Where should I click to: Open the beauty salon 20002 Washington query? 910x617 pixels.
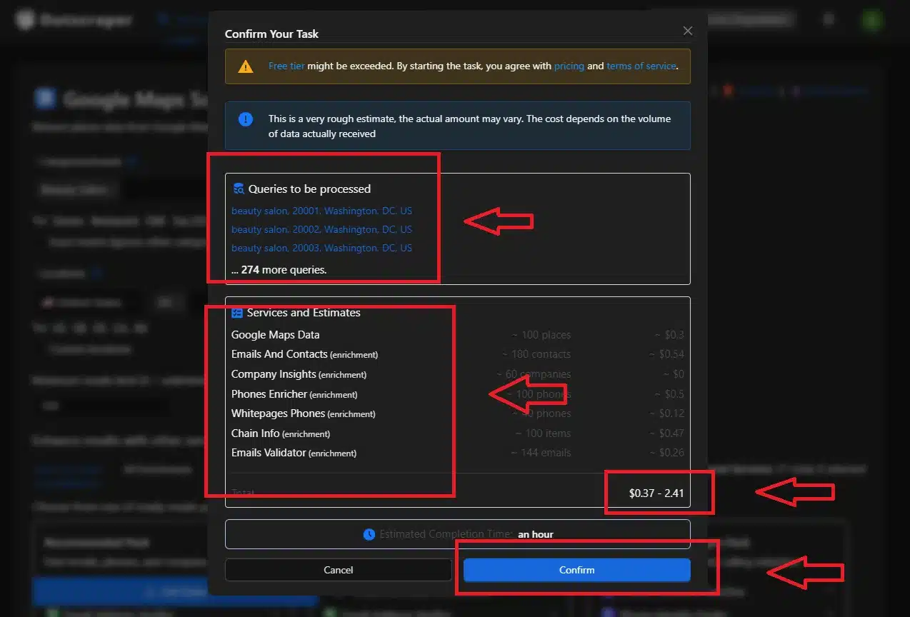coord(321,230)
